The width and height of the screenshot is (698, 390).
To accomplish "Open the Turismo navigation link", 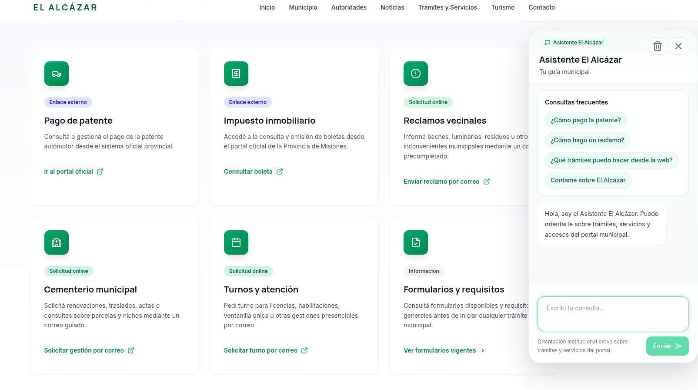I will point(503,7).
